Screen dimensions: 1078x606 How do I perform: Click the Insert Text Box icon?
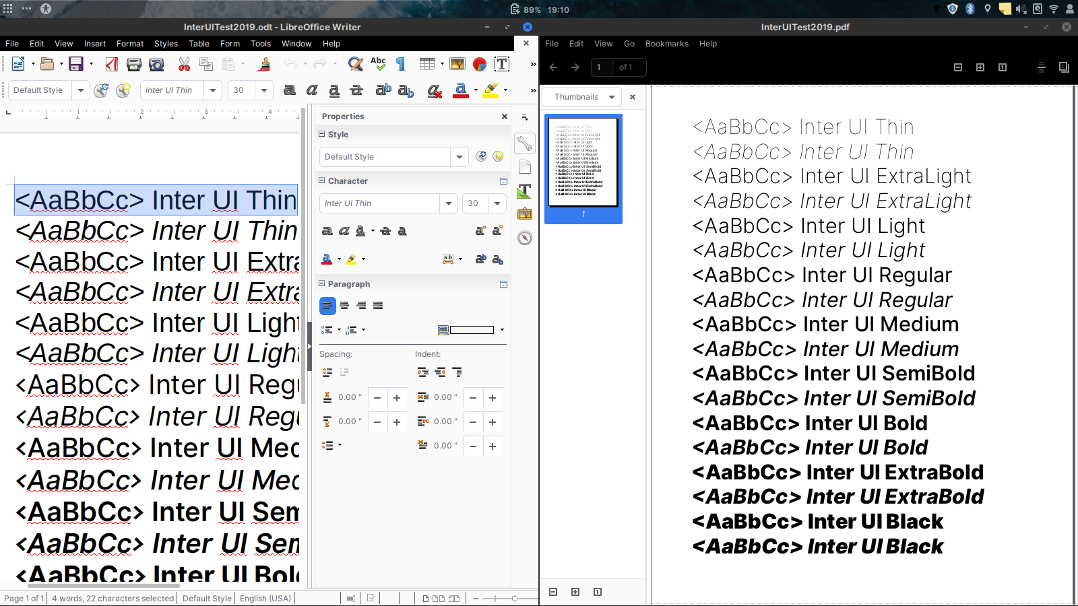502,64
